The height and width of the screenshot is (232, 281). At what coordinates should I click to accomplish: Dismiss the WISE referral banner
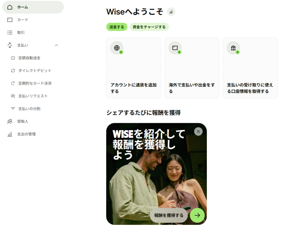tap(198, 132)
